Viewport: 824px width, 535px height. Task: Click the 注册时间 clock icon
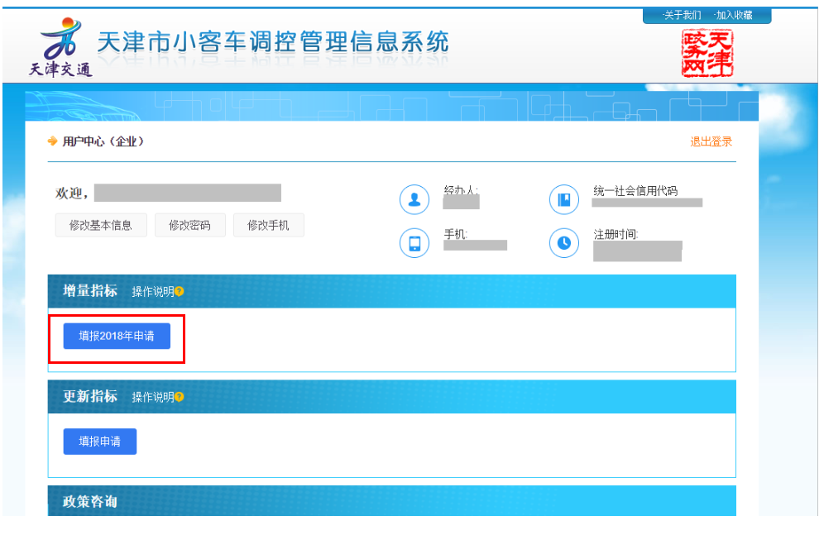click(x=563, y=243)
